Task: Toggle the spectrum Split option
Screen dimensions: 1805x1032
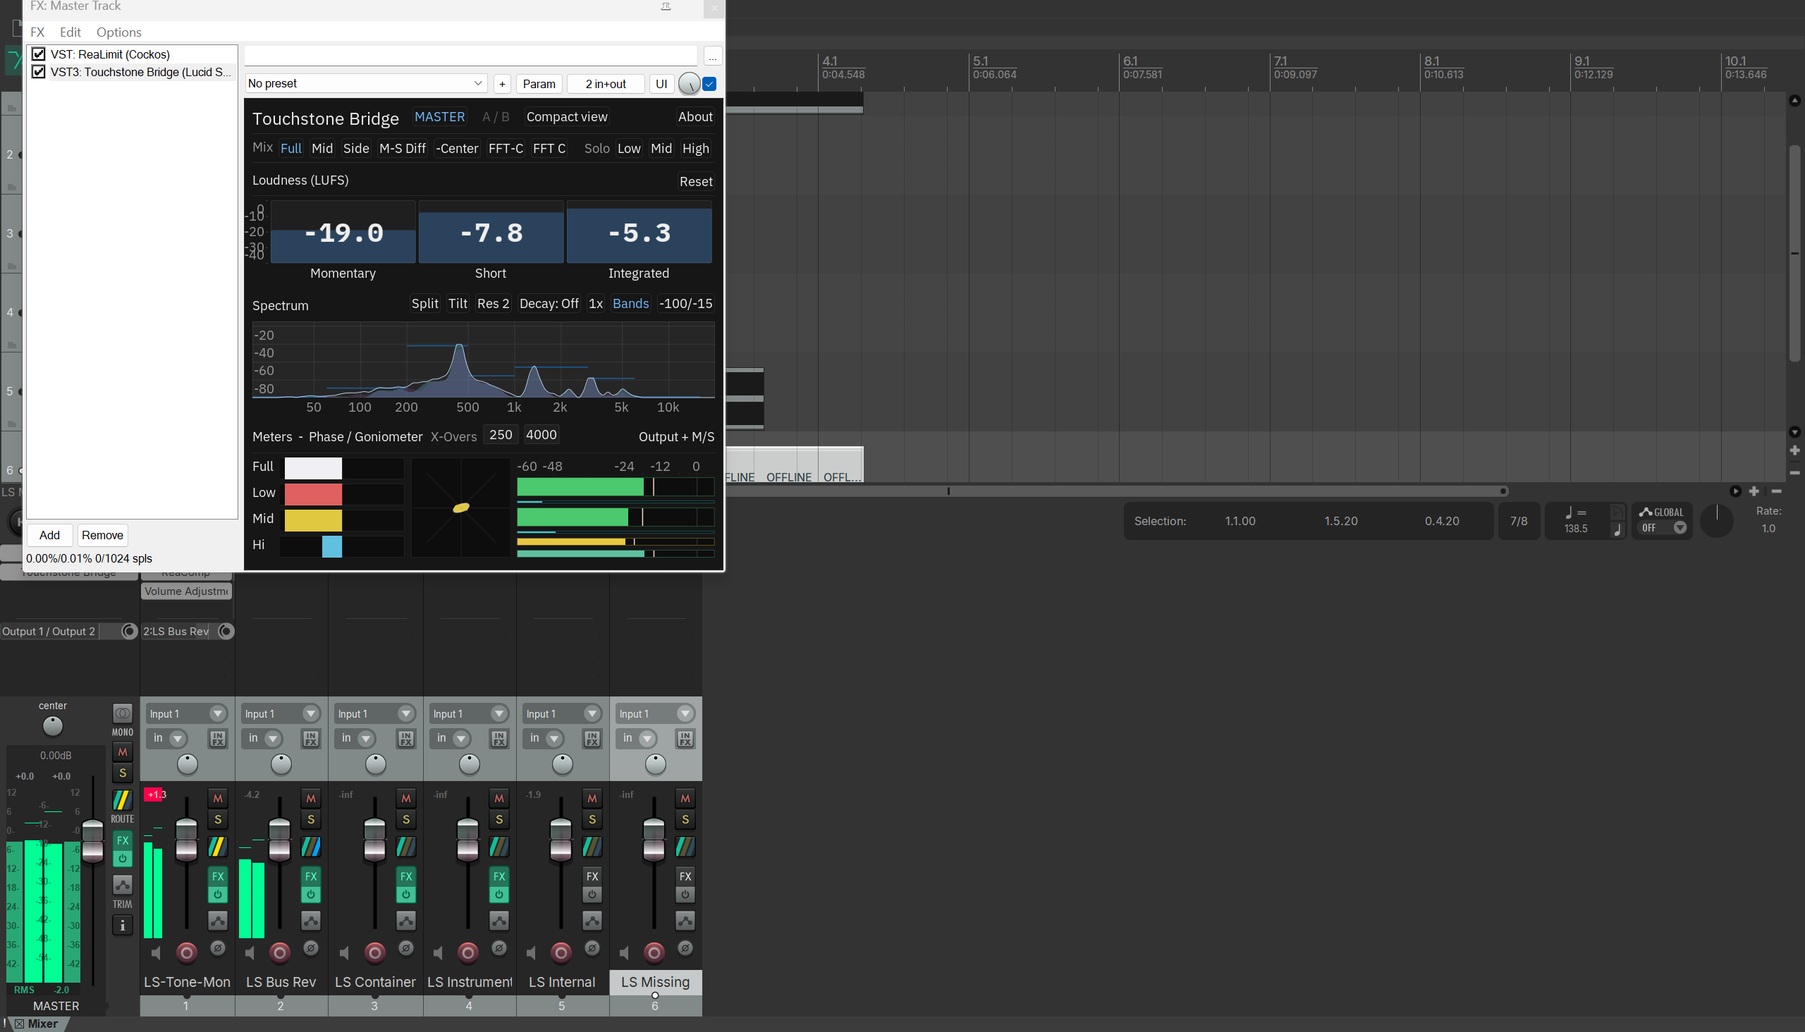Action: click(424, 304)
